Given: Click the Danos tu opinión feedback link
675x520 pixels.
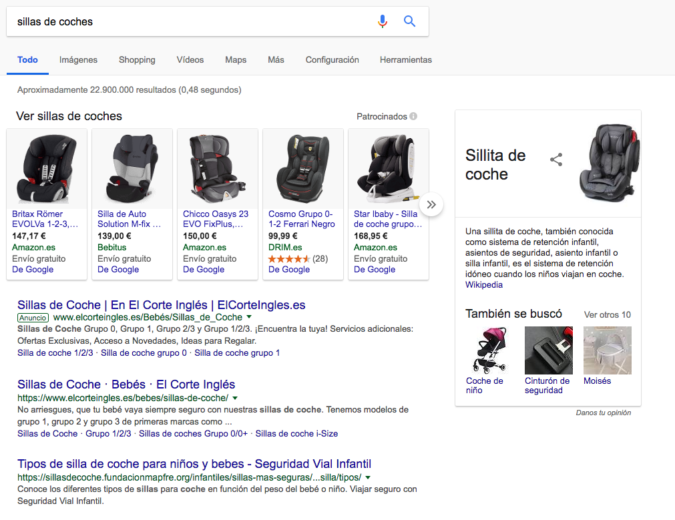Looking at the screenshot, I should click(x=603, y=413).
